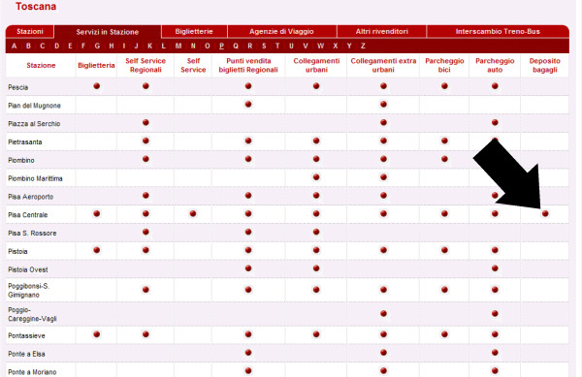Click the Parcheggio bici dot in the Pescia row
The height and width of the screenshot is (377, 582).
click(x=444, y=86)
